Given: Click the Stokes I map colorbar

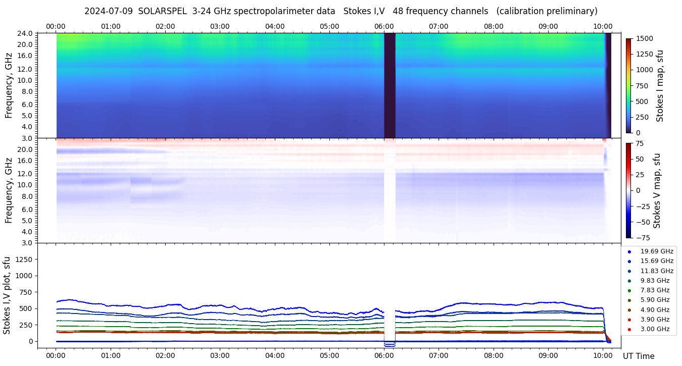Looking at the screenshot, I should pos(628,85).
